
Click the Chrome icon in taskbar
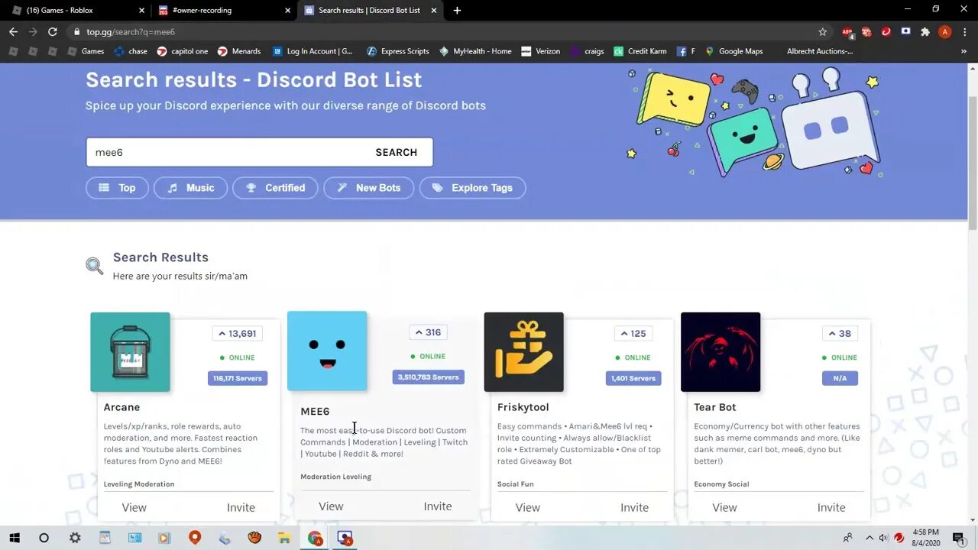315,538
